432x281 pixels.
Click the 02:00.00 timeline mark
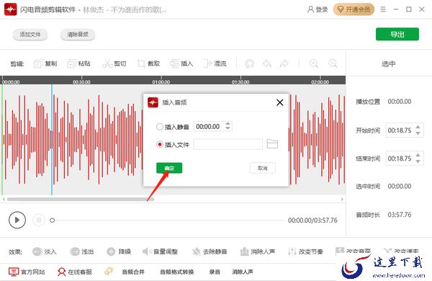(320, 82)
